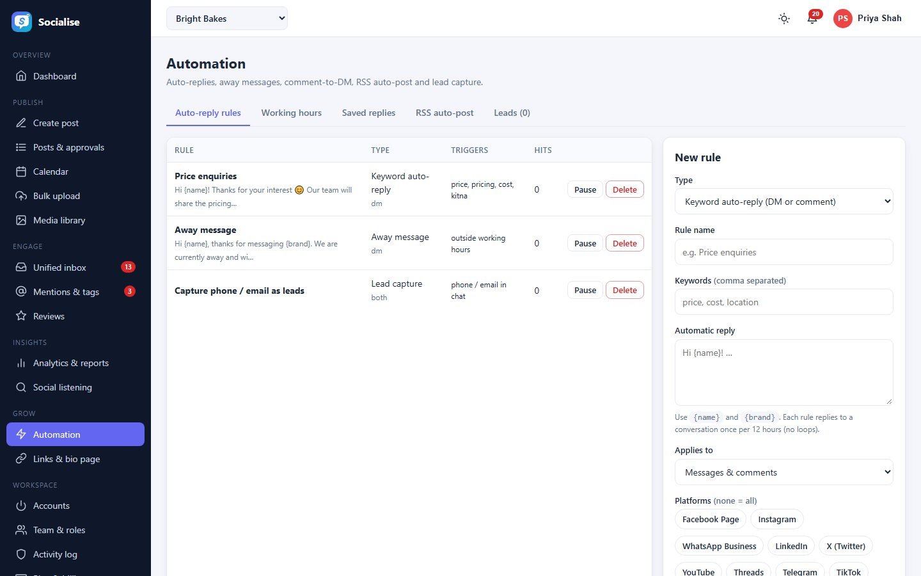Screen dimensions: 921x576
Task: Toggle Instagram platform chip
Action: pyautogui.click(x=777, y=519)
